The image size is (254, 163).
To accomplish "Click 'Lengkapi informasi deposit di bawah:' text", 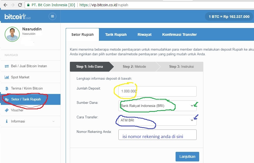I will (x=104, y=78).
